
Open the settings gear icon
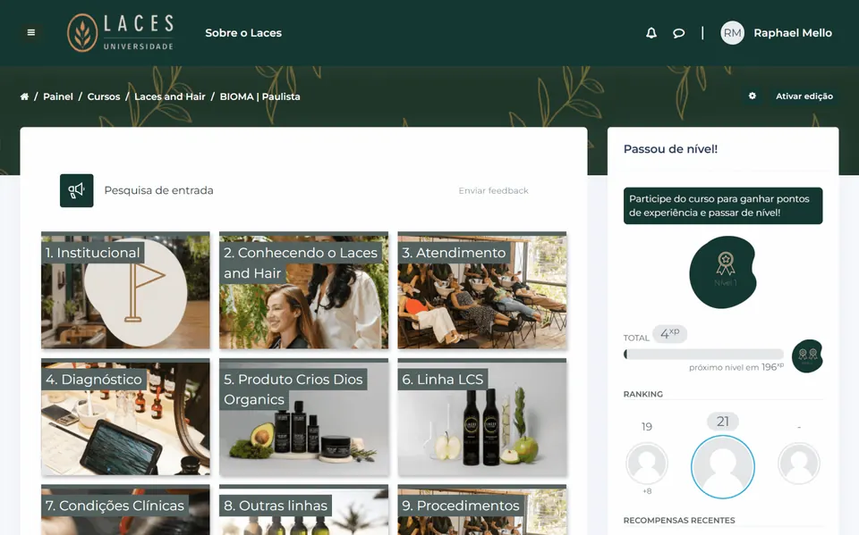(753, 96)
